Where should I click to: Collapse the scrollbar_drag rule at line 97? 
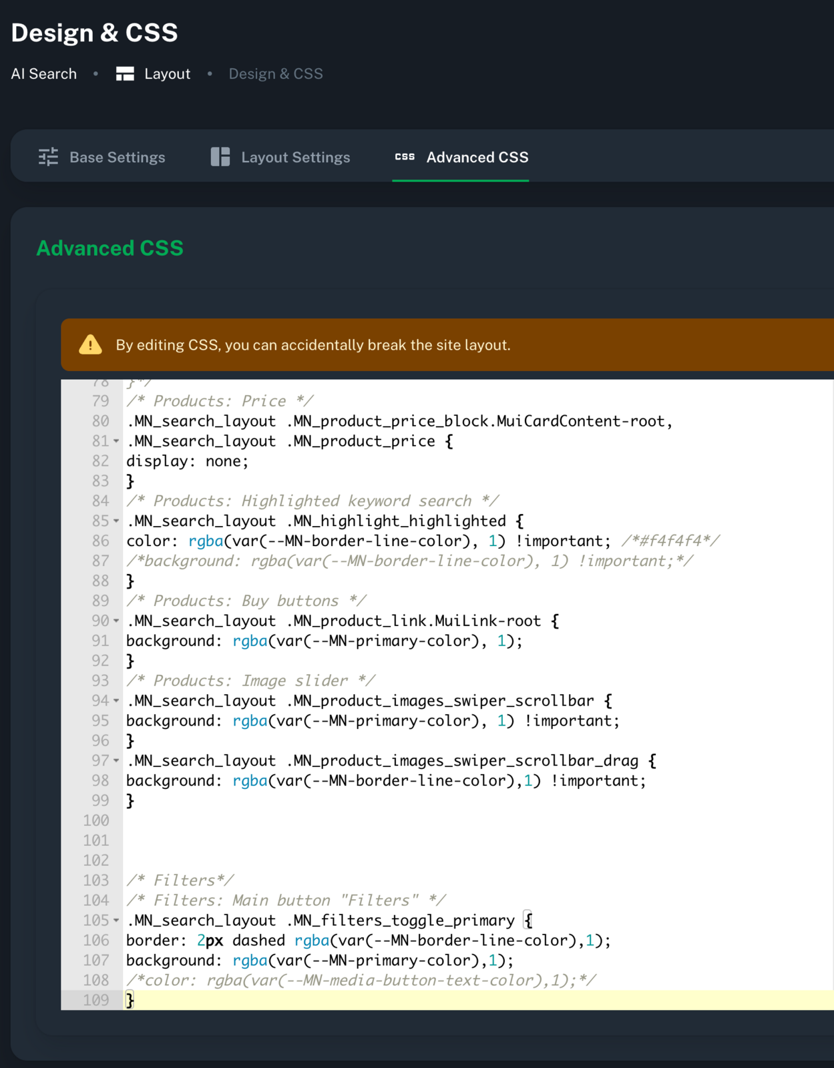point(116,761)
